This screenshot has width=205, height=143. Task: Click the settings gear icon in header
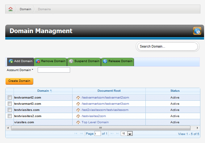pos(197,31)
